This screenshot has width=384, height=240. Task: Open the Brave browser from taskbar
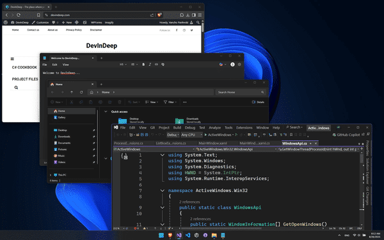pos(170,235)
